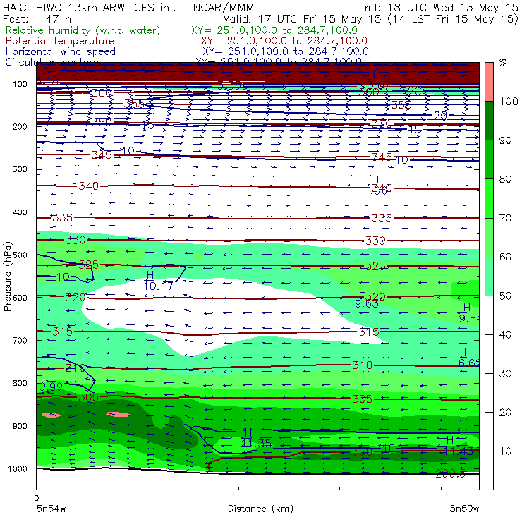Click the 'Fcst: 47 h' forecast hour text
The width and height of the screenshot is (522, 522).
pos(37,18)
